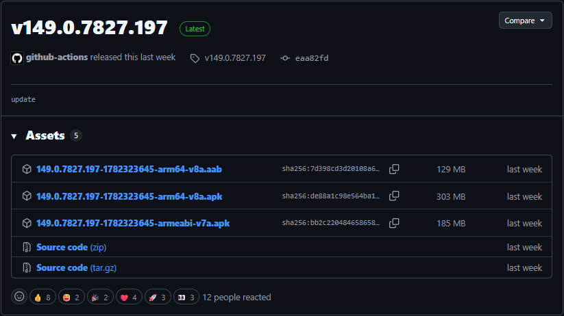This screenshot has height=316, width=564.
Task: Click the '12 people reacted' text
Action: coord(236,298)
